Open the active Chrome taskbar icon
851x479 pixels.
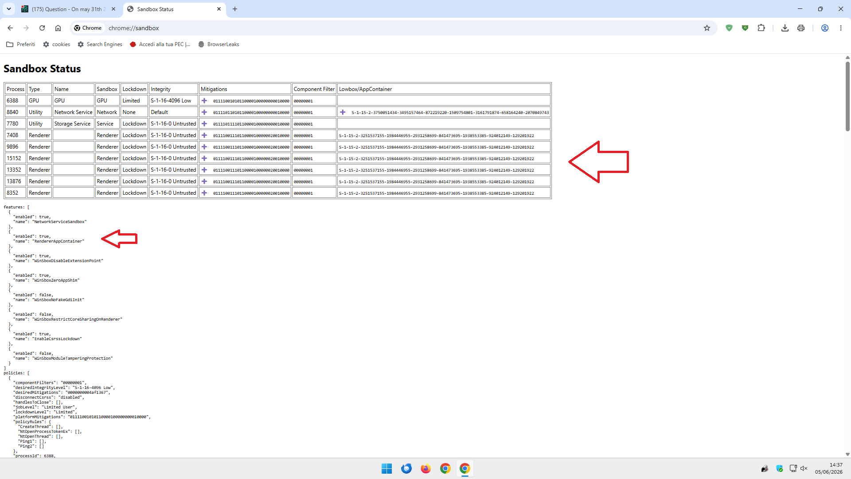coord(465,468)
